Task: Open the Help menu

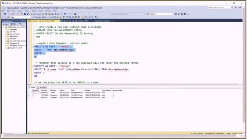Action: (x=55, y=11)
